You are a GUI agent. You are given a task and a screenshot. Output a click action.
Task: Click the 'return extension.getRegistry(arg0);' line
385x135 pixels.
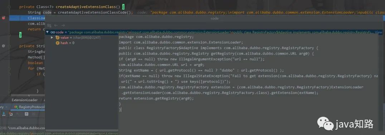pyautogui.click(x=156, y=98)
